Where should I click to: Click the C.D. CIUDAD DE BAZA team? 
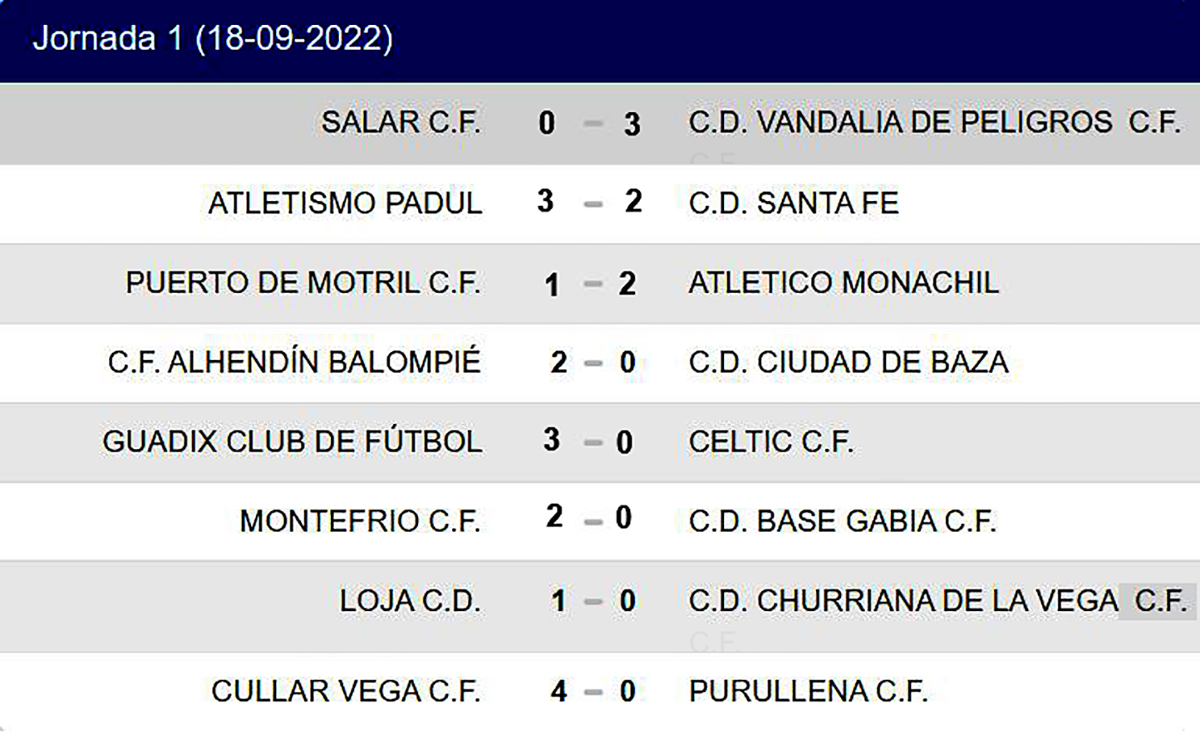[x=848, y=363]
